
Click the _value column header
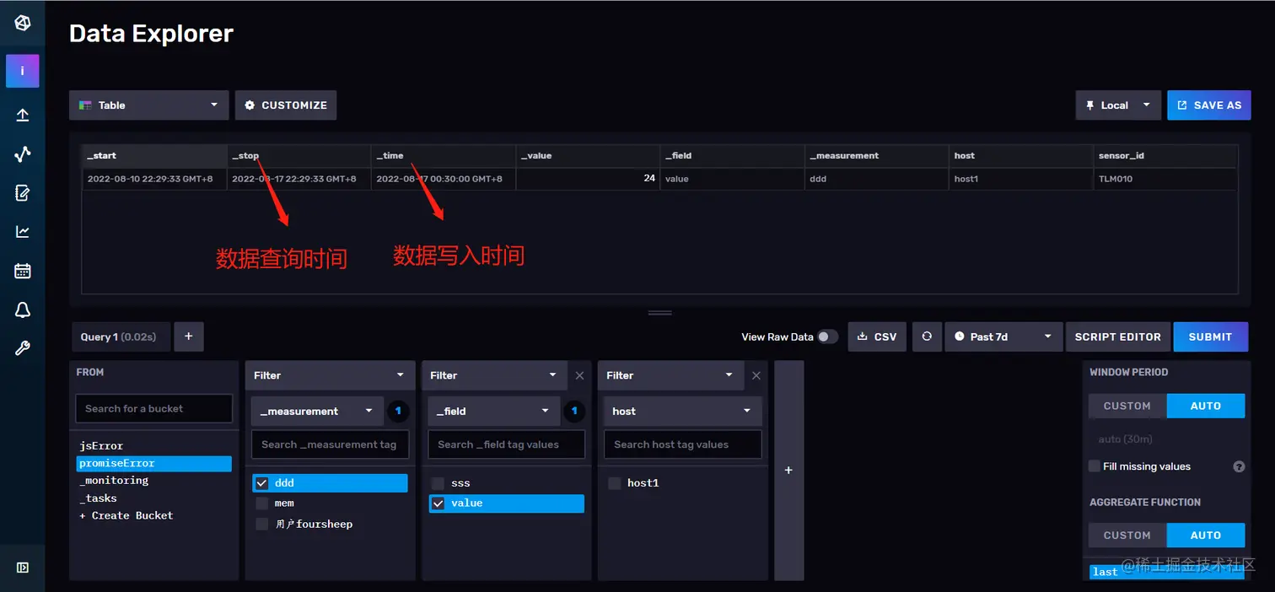pyautogui.click(x=588, y=156)
